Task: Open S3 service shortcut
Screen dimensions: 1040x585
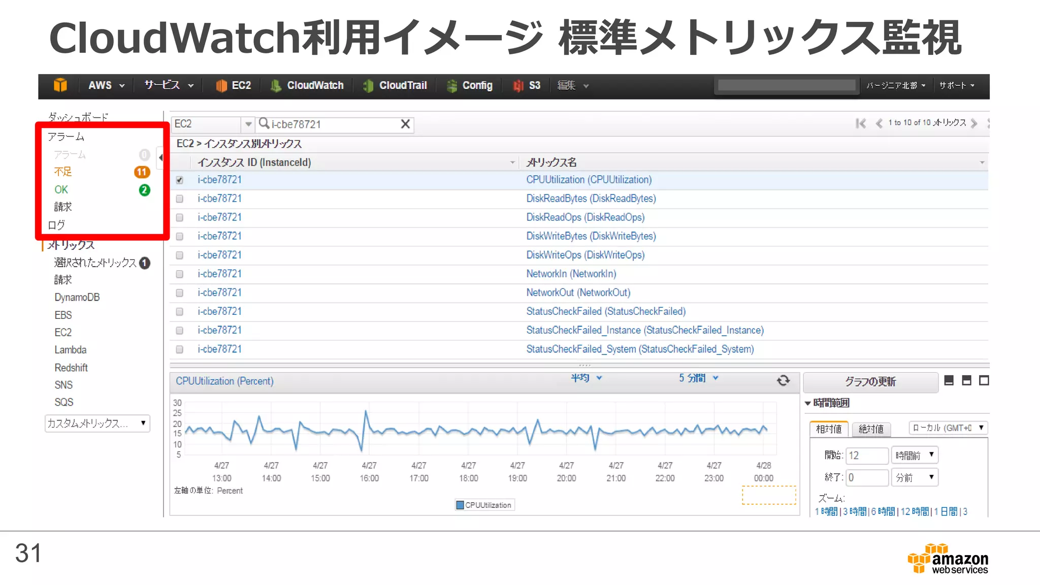Action: [527, 85]
